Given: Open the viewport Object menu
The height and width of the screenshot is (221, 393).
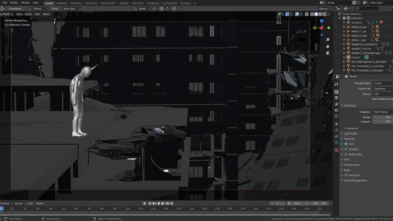Looking at the screenshot, I should click(46, 14).
